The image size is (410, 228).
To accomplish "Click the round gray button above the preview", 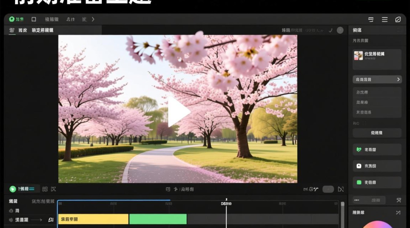I will click(340, 30).
